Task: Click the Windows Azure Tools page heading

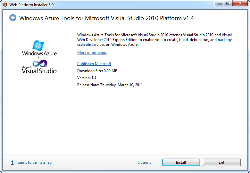Action: [106, 18]
